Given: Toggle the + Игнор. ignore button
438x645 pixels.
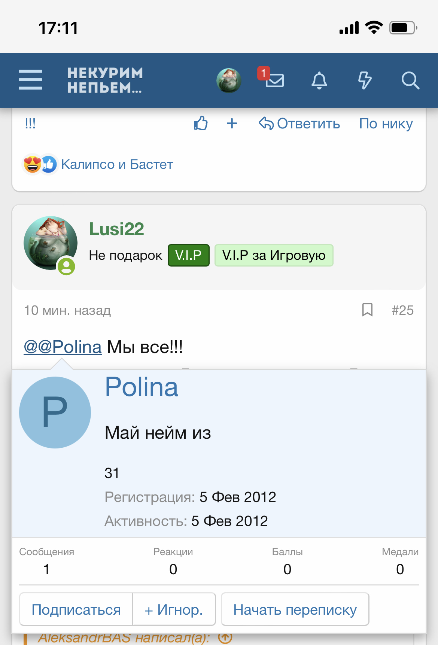Looking at the screenshot, I should tap(174, 609).
